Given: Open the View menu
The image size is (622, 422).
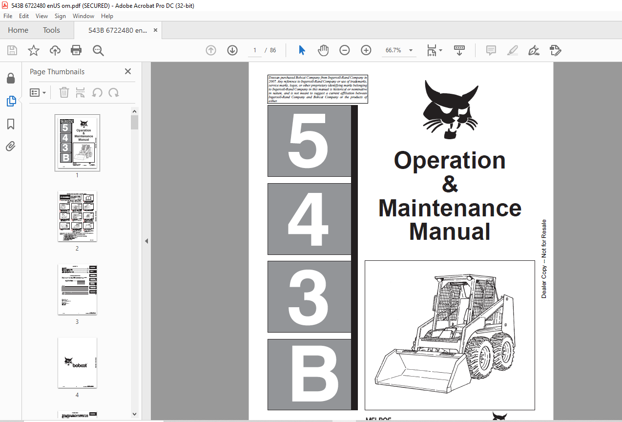Looking at the screenshot, I should 41,16.
